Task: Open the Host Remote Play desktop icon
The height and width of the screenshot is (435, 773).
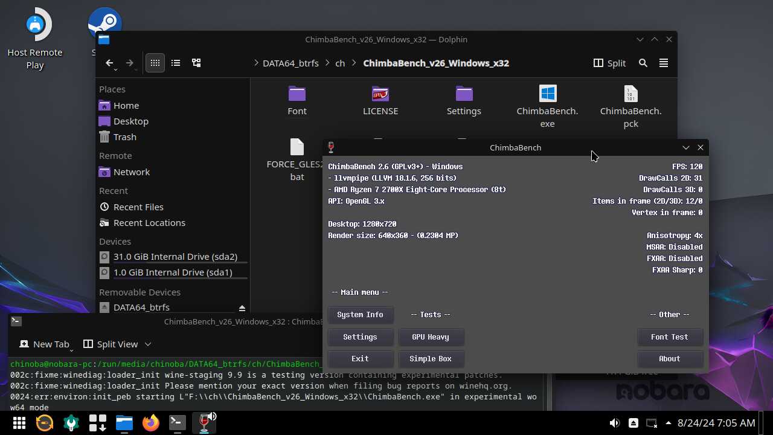Action: pos(35,39)
